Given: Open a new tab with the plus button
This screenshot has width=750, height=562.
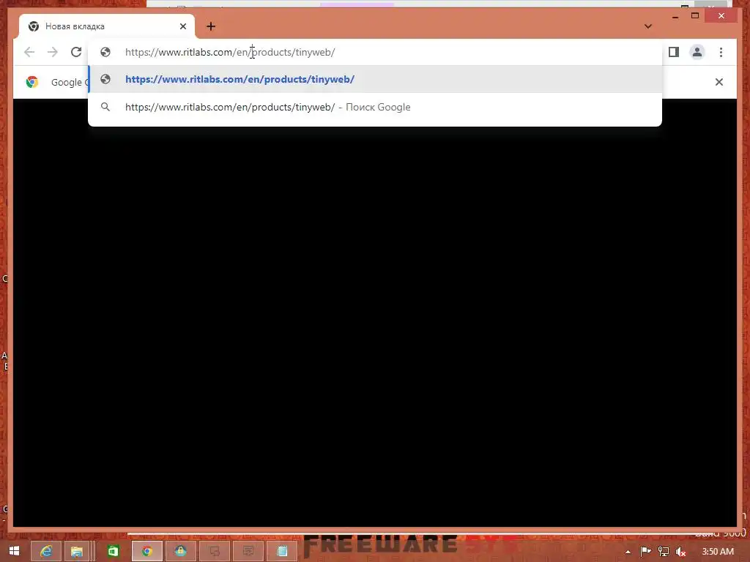Looking at the screenshot, I should tap(211, 26).
